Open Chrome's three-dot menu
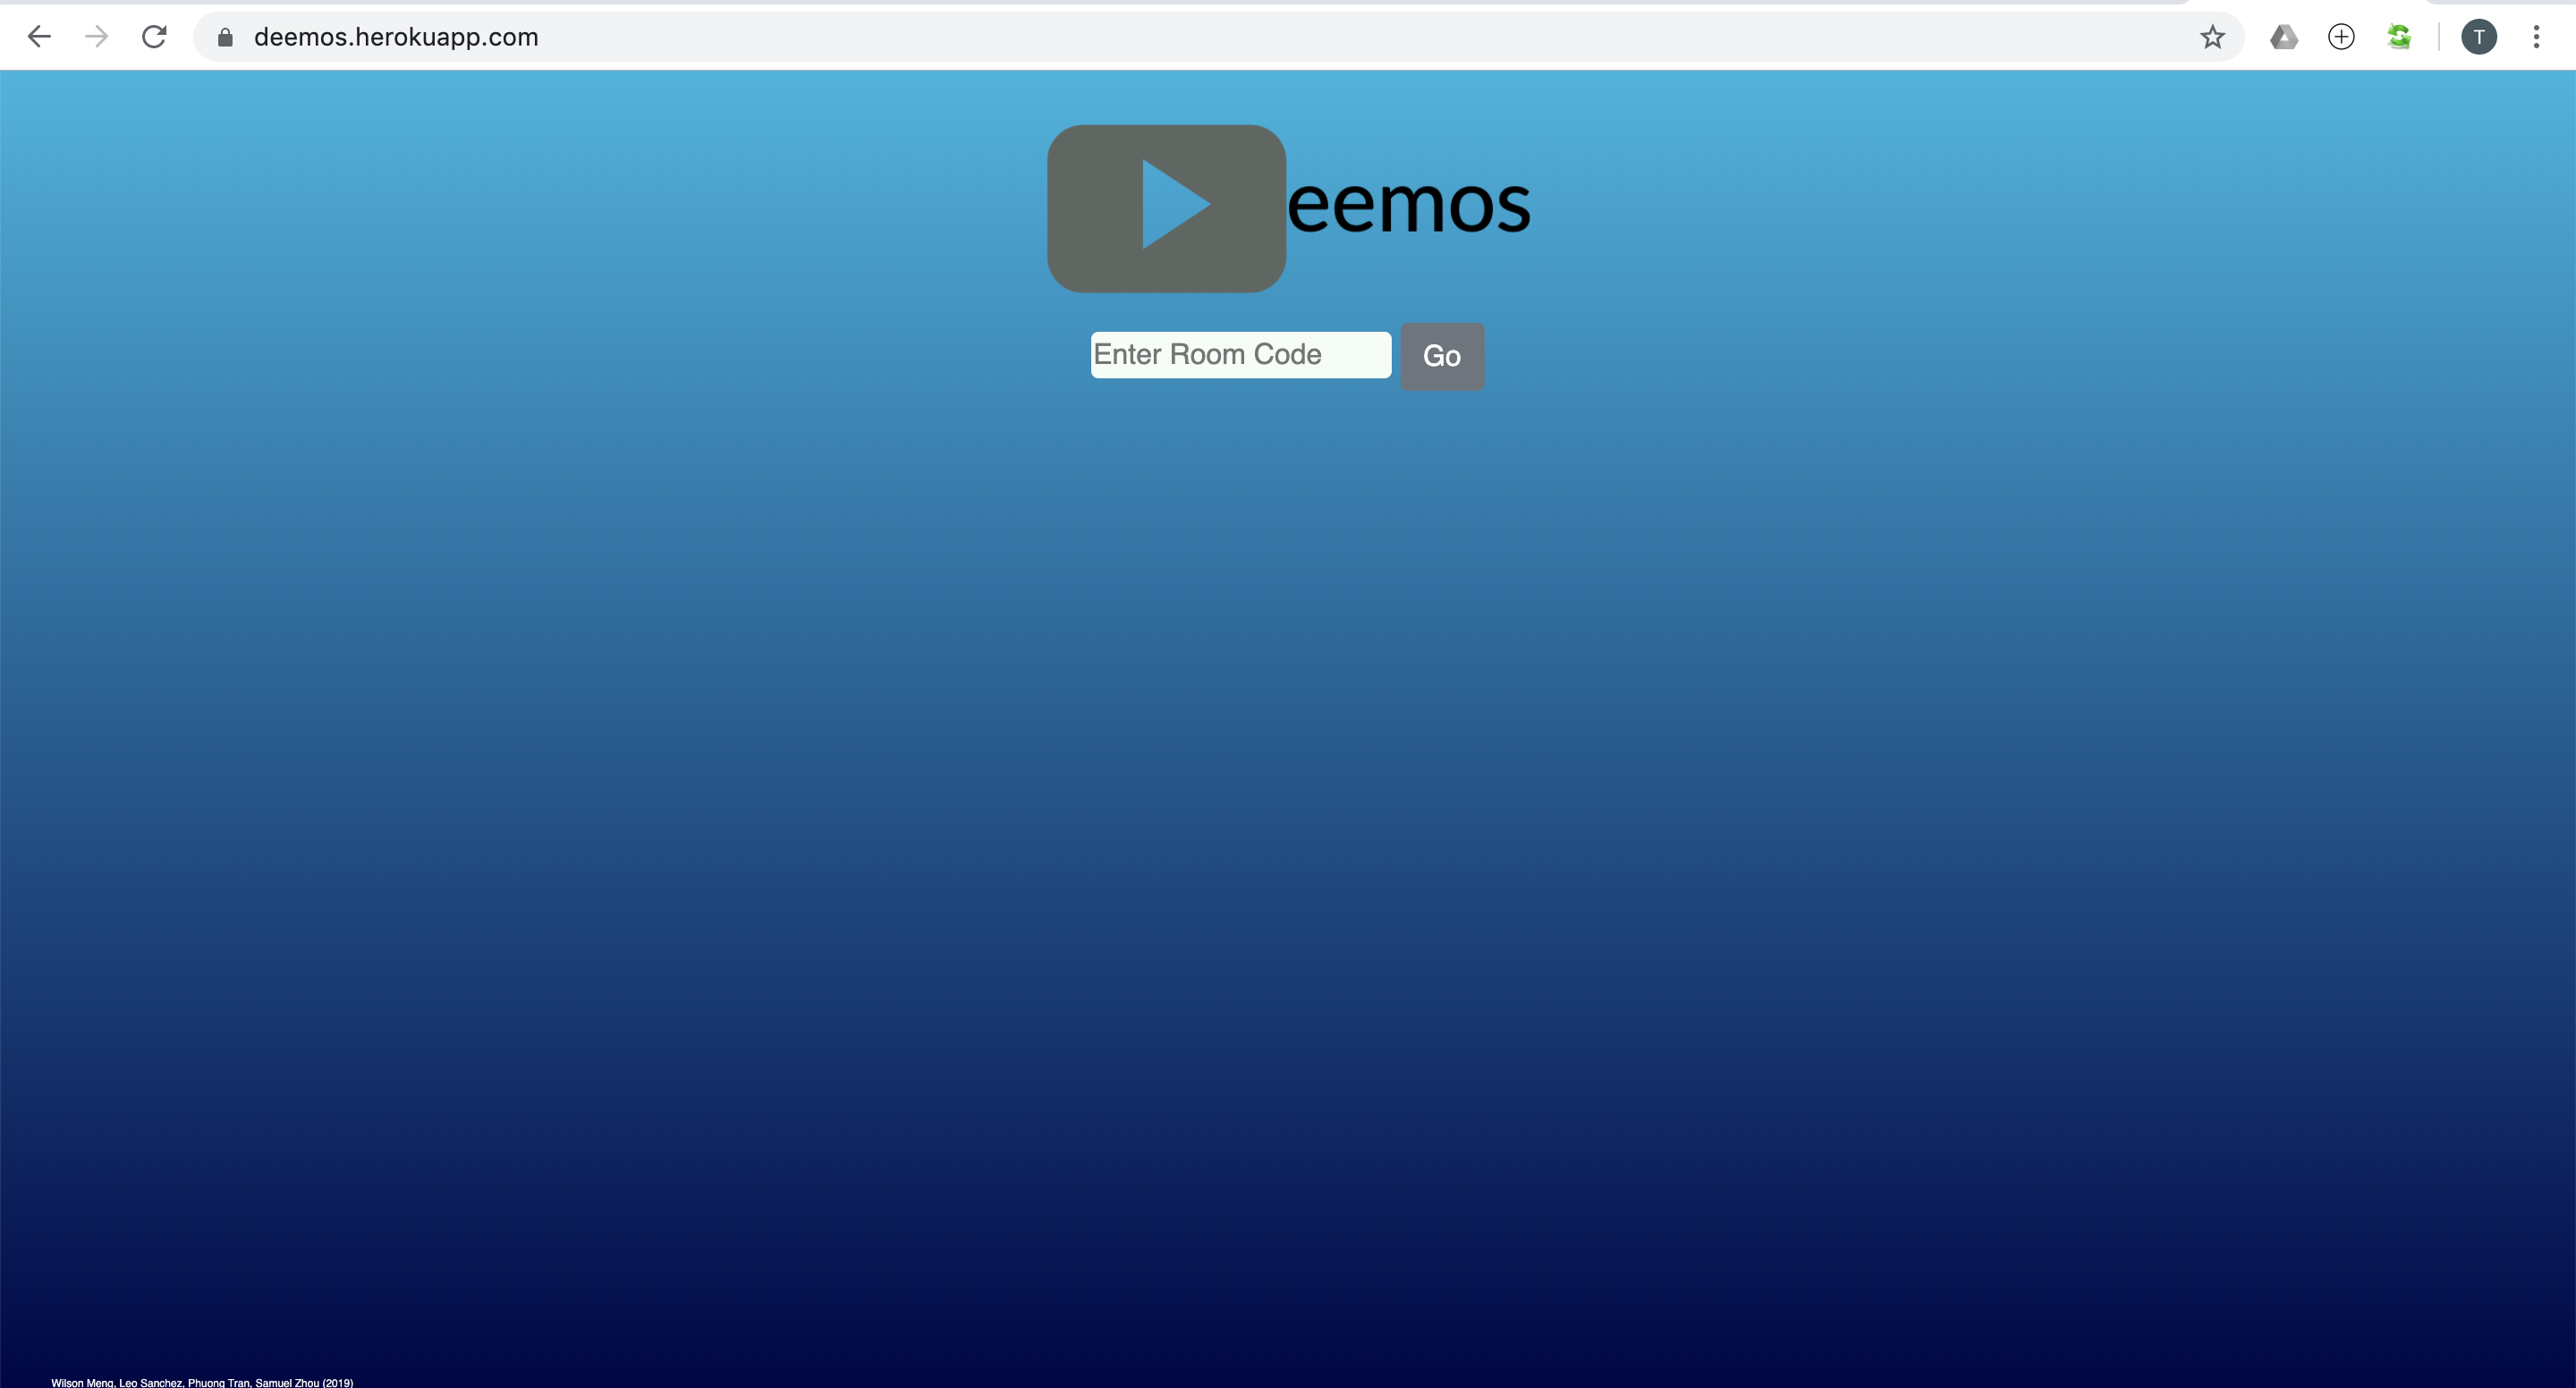The image size is (2576, 1388). (x=2536, y=37)
